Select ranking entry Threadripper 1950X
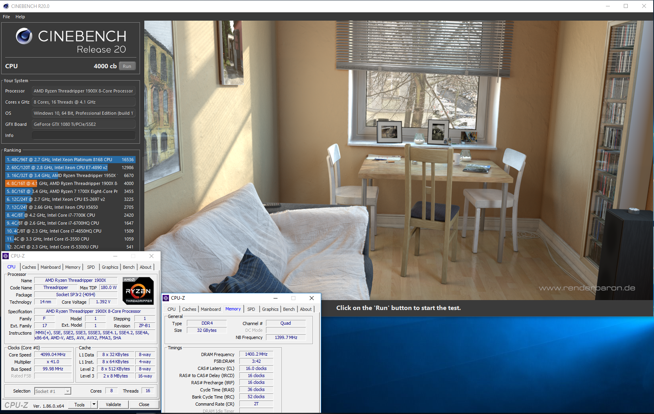The image size is (654, 414). click(x=70, y=175)
